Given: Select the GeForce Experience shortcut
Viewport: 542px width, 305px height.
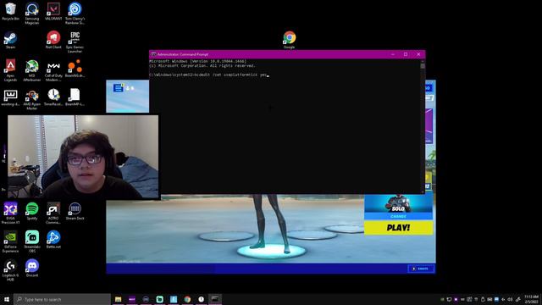Looking at the screenshot, I should tap(10, 241).
